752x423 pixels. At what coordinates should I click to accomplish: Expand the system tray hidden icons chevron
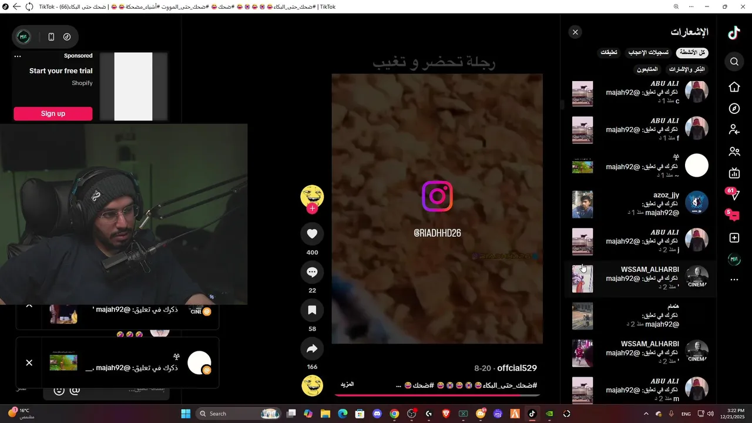click(646, 414)
